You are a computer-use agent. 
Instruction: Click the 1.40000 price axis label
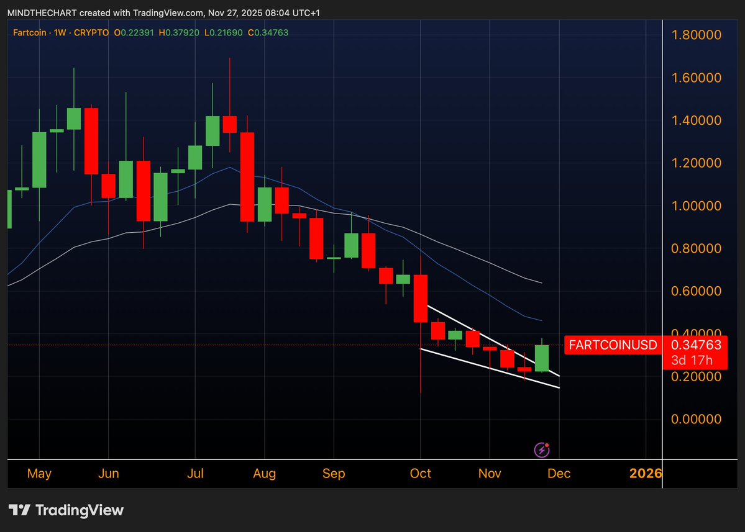(696, 120)
